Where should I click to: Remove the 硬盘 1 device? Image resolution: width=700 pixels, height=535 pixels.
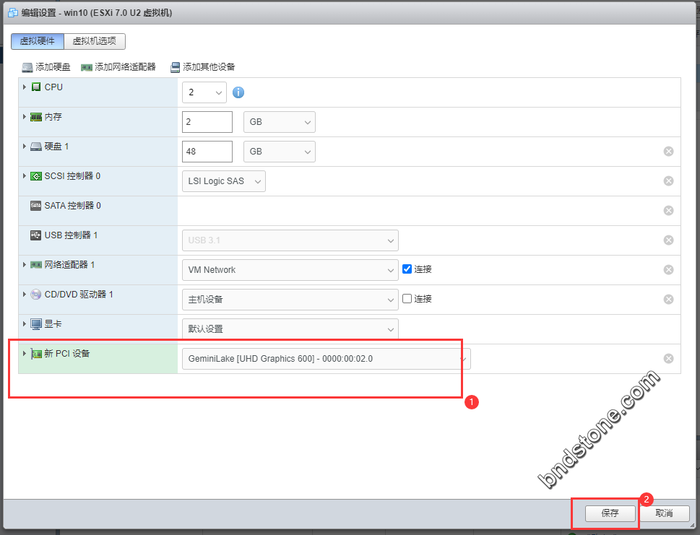[668, 152]
